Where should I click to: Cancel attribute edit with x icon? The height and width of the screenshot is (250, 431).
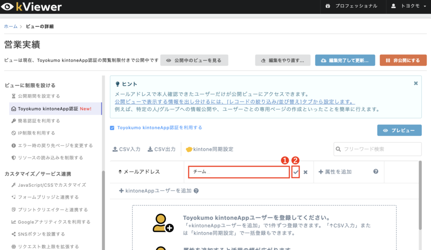point(305,172)
